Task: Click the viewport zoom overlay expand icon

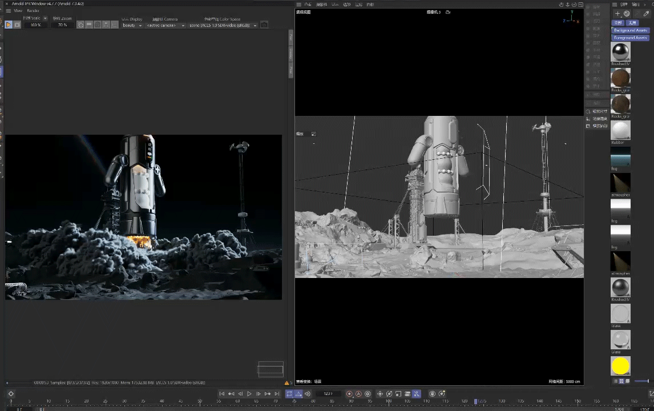Action: pyautogui.click(x=314, y=134)
